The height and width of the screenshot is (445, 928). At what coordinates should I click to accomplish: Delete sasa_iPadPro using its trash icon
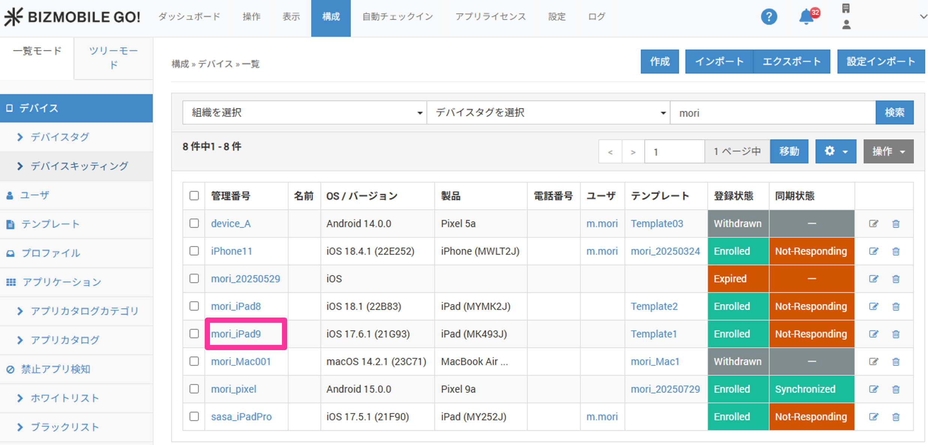pyautogui.click(x=896, y=417)
